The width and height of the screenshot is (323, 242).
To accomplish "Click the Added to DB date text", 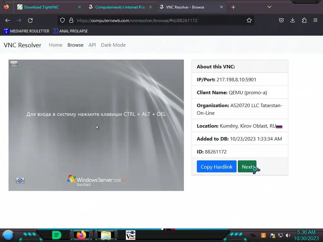I will click(239, 139).
